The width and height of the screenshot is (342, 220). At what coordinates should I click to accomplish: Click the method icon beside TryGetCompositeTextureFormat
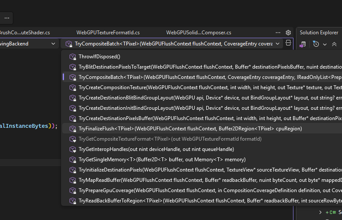[73, 139]
